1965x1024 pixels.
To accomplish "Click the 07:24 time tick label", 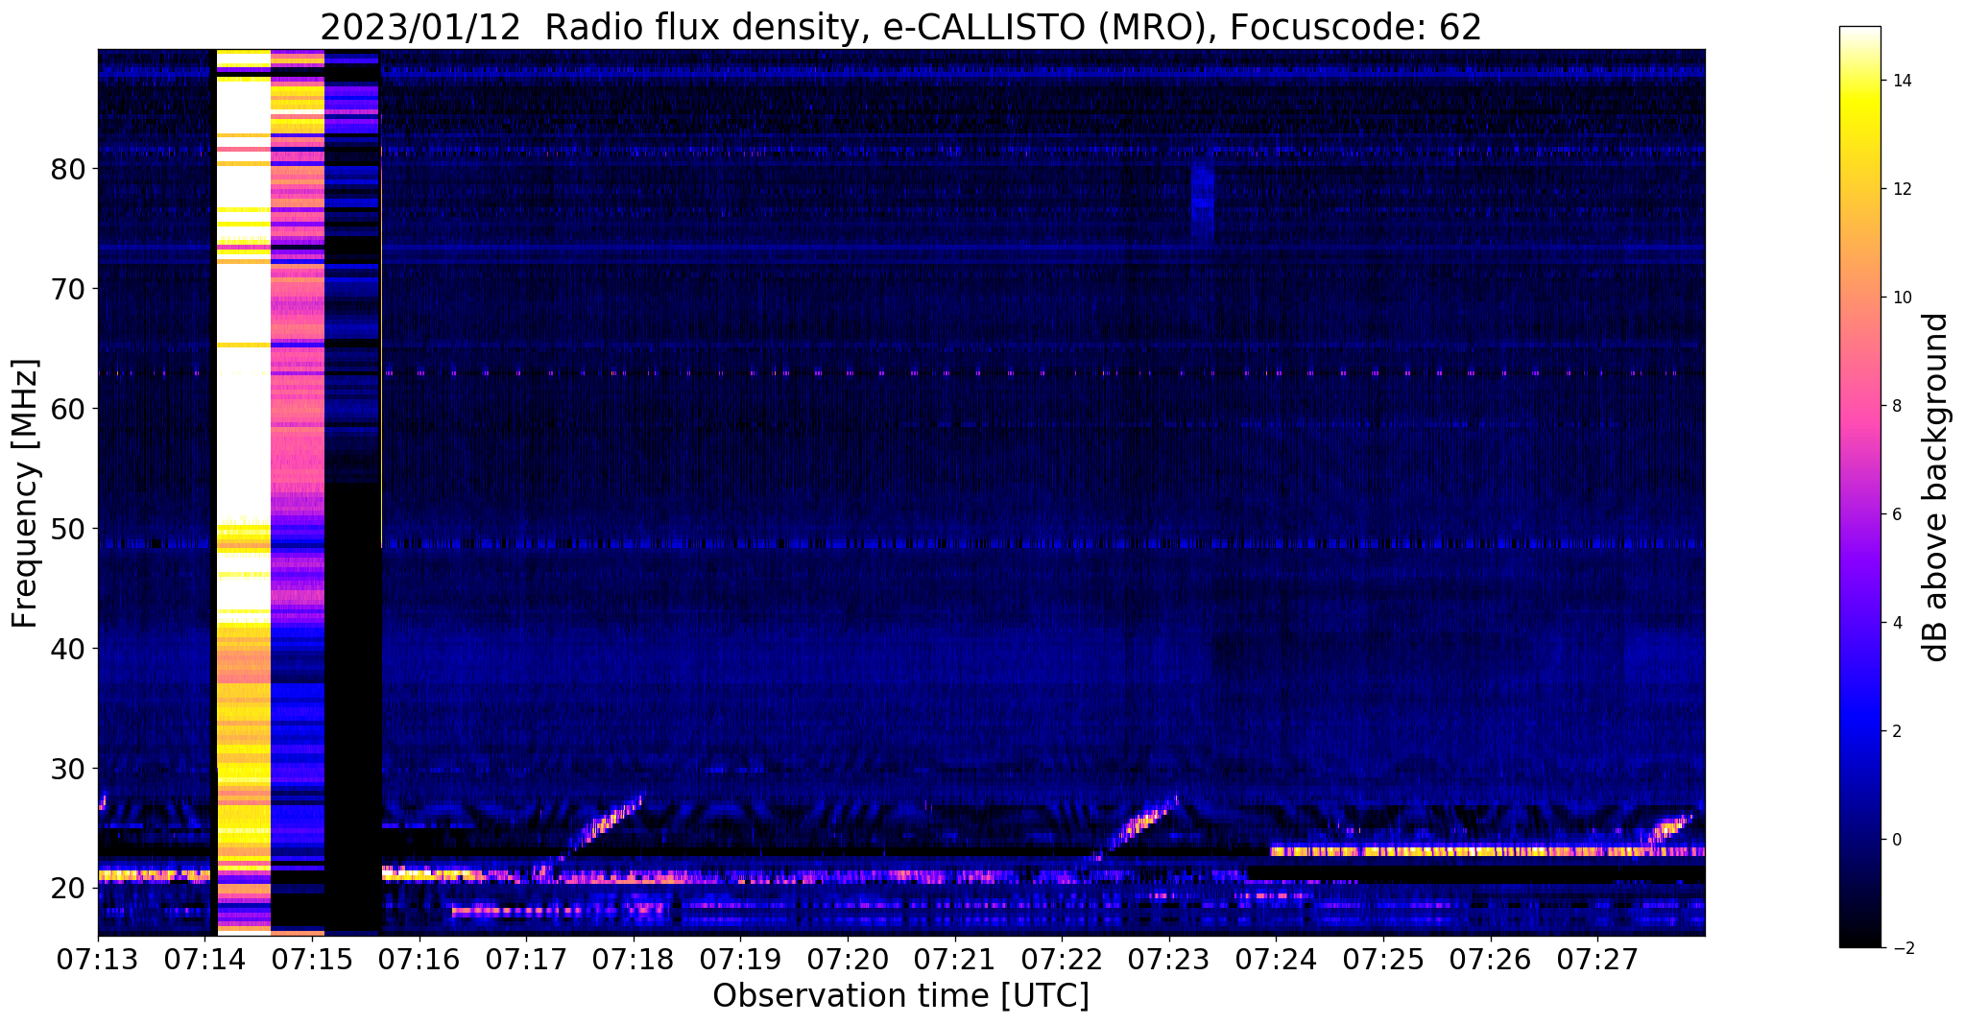I will (x=1276, y=960).
